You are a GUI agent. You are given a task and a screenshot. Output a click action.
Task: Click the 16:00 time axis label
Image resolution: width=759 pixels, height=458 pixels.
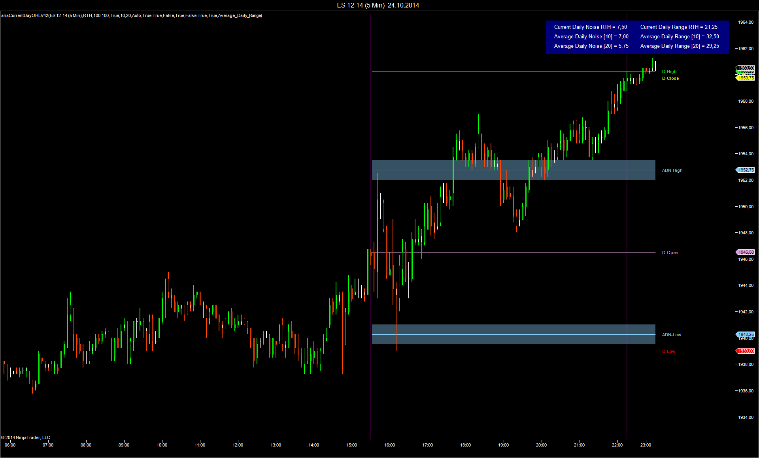click(x=389, y=445)
